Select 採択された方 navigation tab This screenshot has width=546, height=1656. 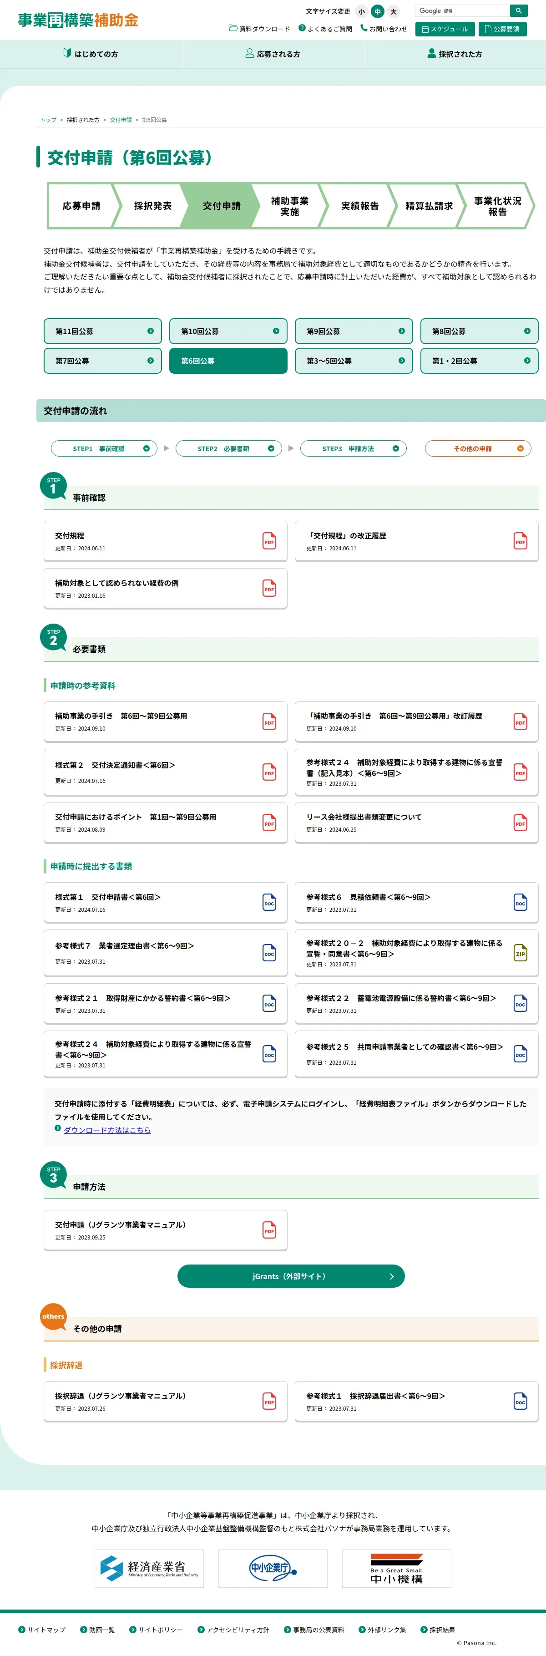pos(455,54)
